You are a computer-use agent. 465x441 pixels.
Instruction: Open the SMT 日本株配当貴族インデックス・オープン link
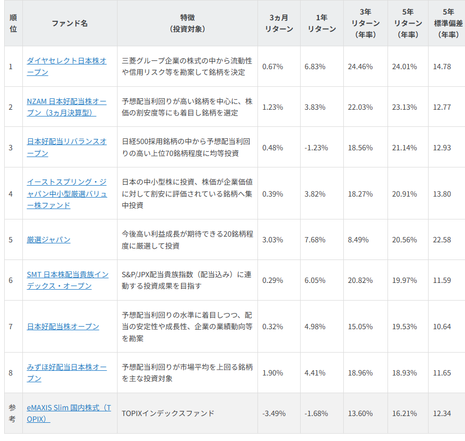click(68, 280)
